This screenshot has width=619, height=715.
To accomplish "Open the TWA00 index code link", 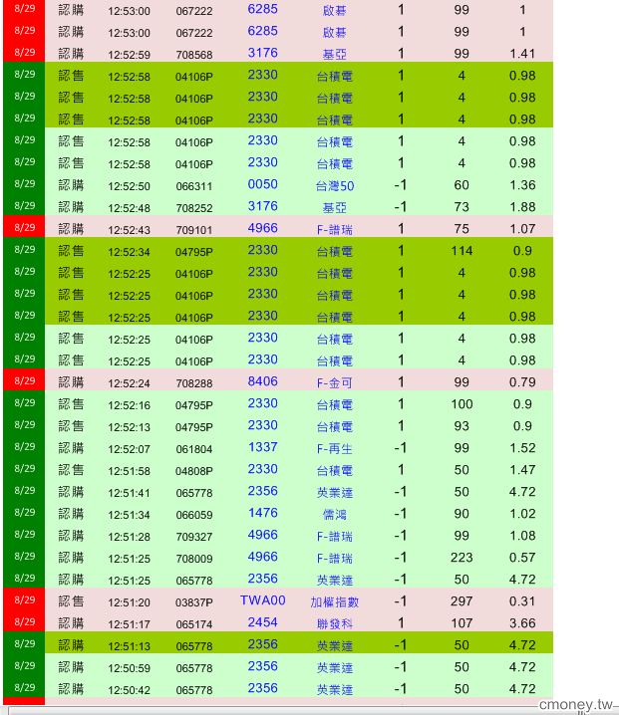I will (x=262, y=600).
